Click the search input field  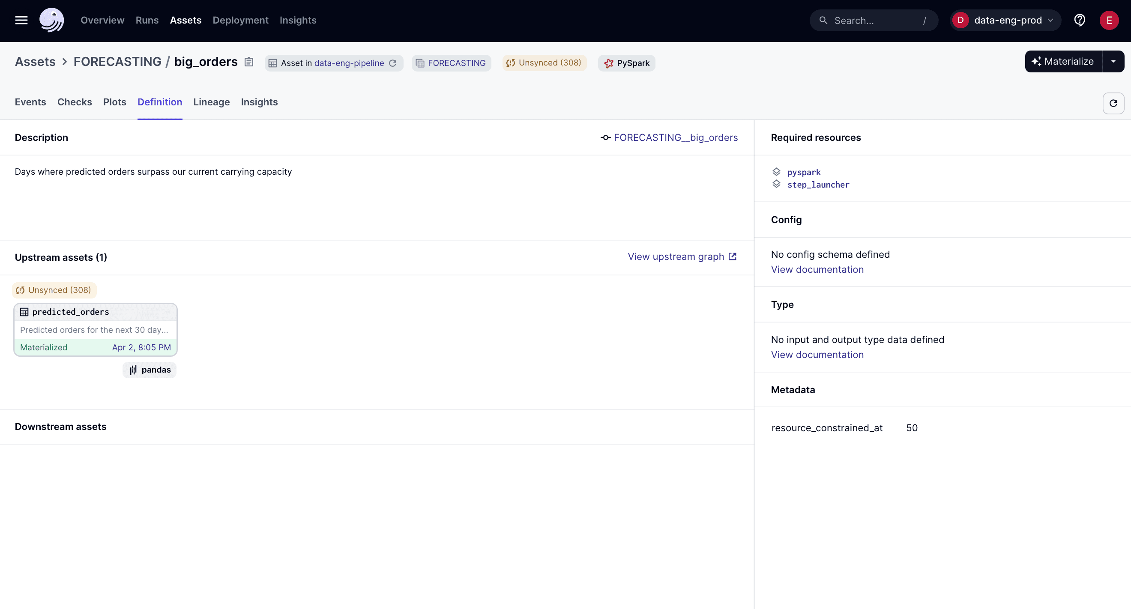pos(873,20)
